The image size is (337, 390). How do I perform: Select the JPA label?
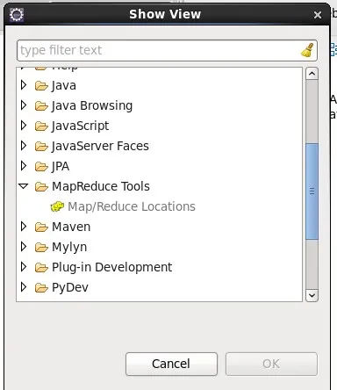(x=61, y=167)
